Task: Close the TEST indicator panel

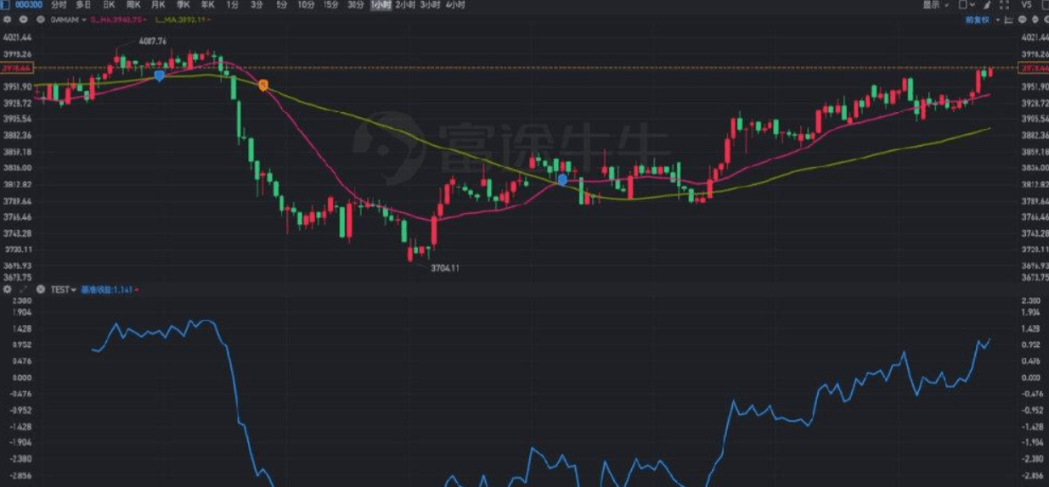Action: click(x=40, y=289)
